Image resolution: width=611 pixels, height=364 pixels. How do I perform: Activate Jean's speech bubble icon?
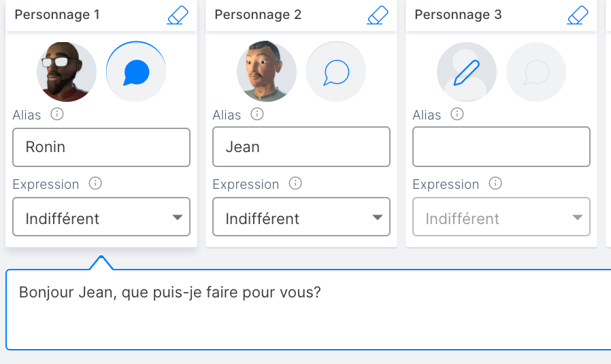pyautogui.click(x=336, y=72)
